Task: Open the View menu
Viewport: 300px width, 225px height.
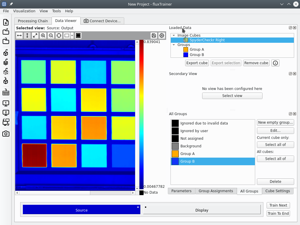Action: coord(44,11)
